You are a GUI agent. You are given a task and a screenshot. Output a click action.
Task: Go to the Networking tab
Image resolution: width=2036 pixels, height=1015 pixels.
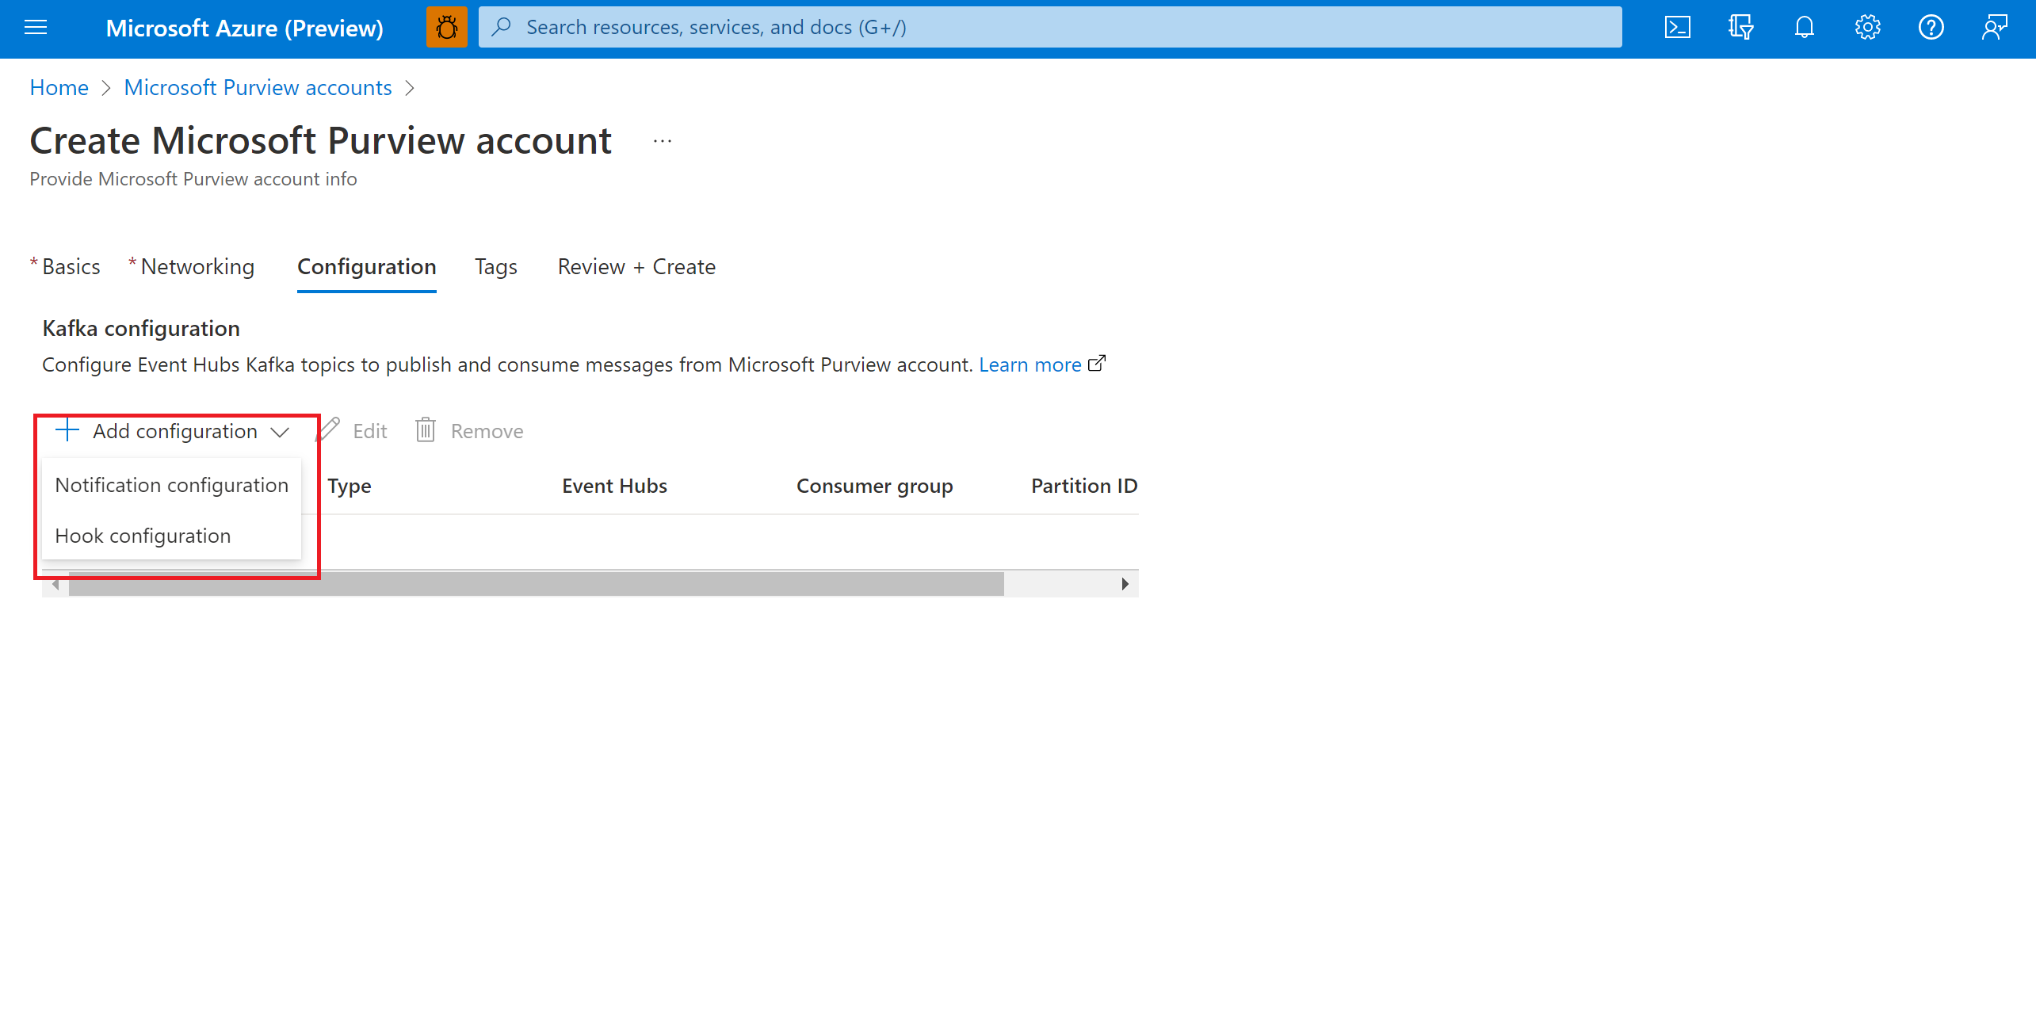click(197, 267)
